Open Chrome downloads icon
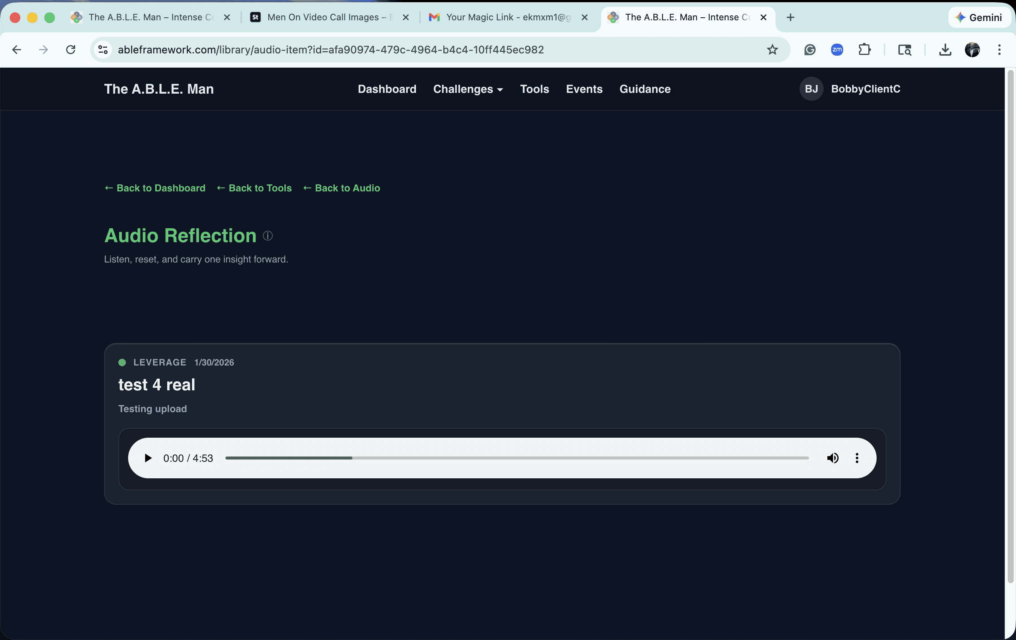 [x=945, y=50]
